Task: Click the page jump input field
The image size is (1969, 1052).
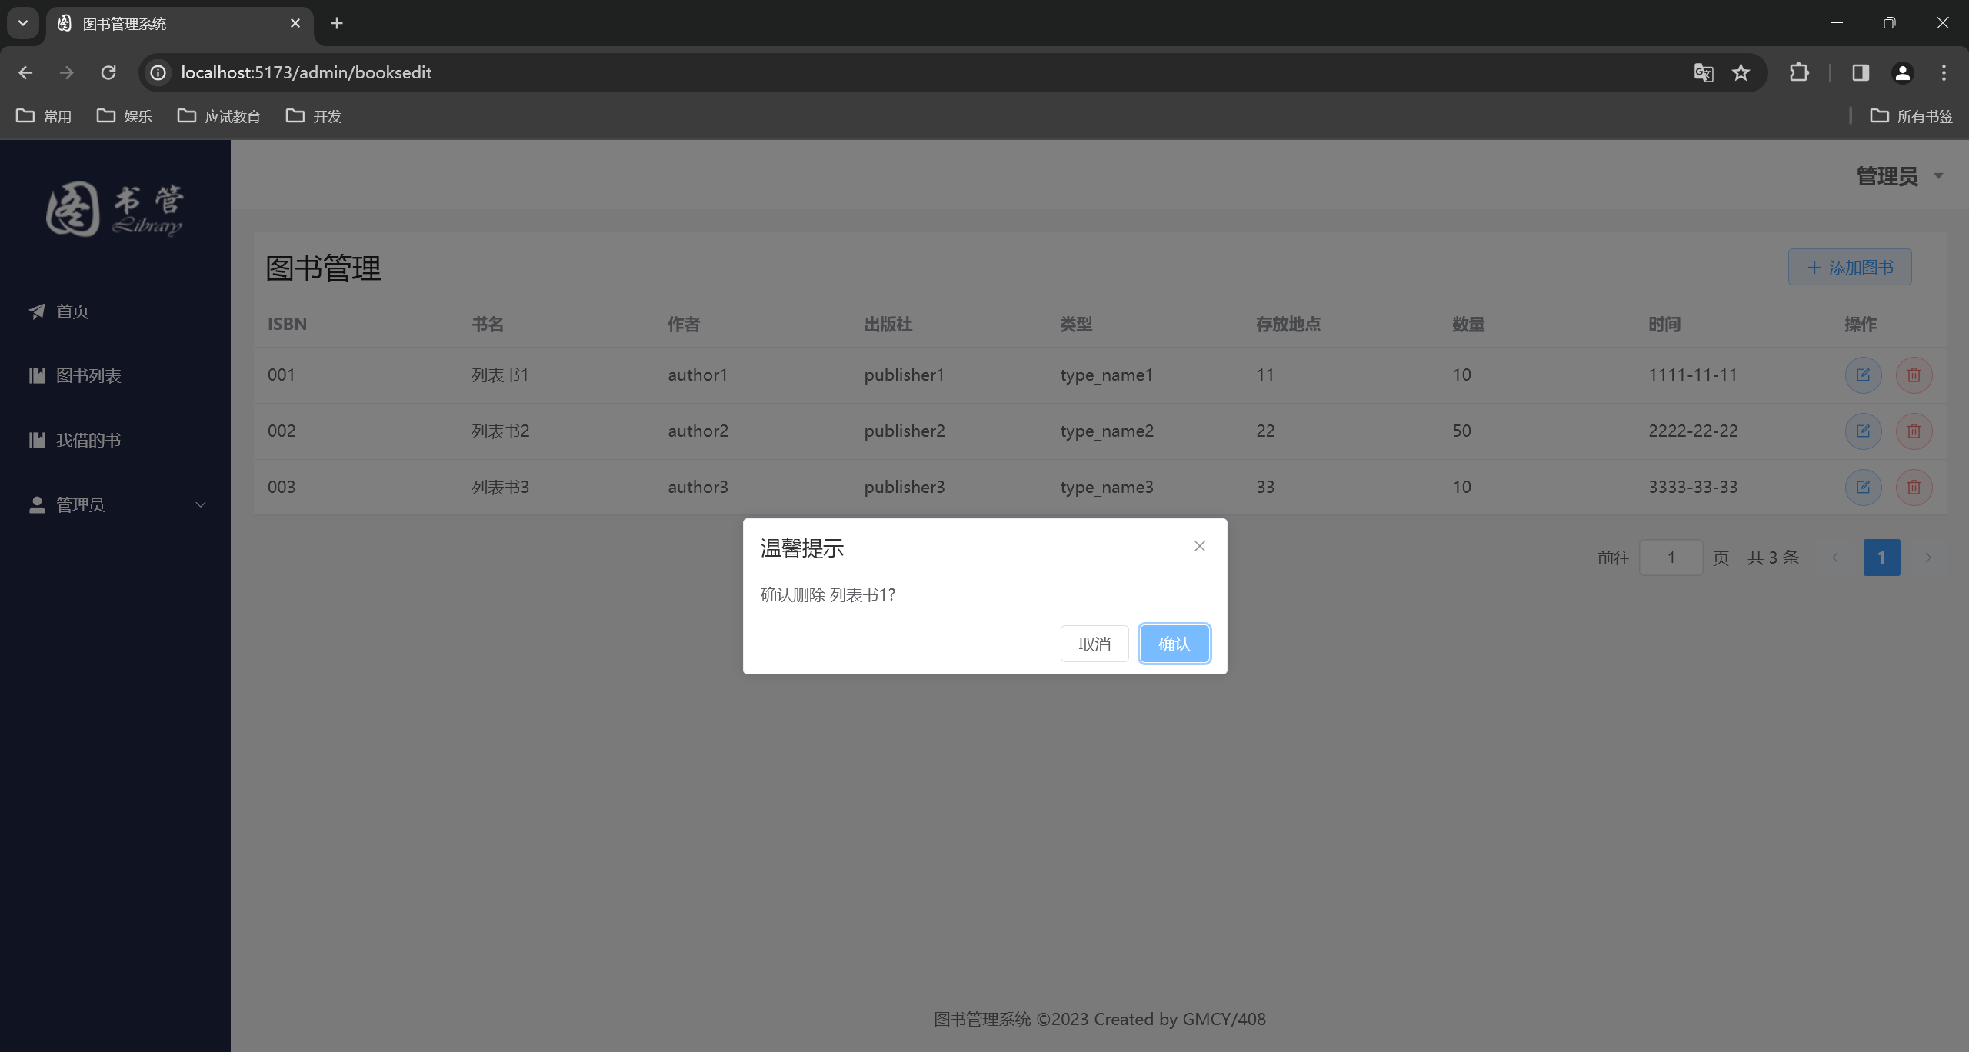Action: pyautogui.click(x=1671, y=558)
